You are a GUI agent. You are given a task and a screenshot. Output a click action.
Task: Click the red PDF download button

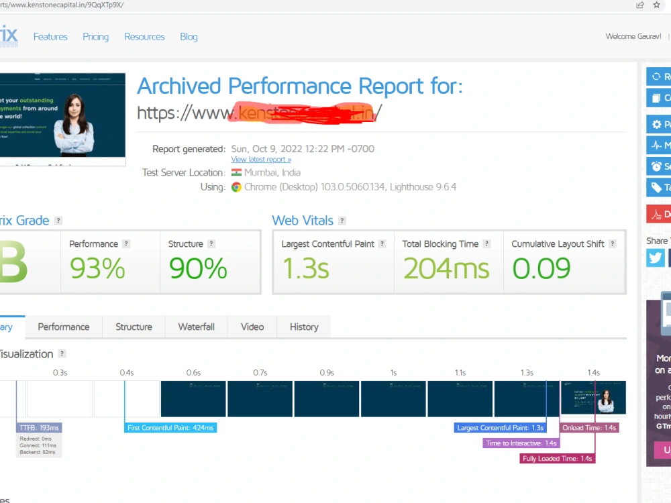[659, 214]
